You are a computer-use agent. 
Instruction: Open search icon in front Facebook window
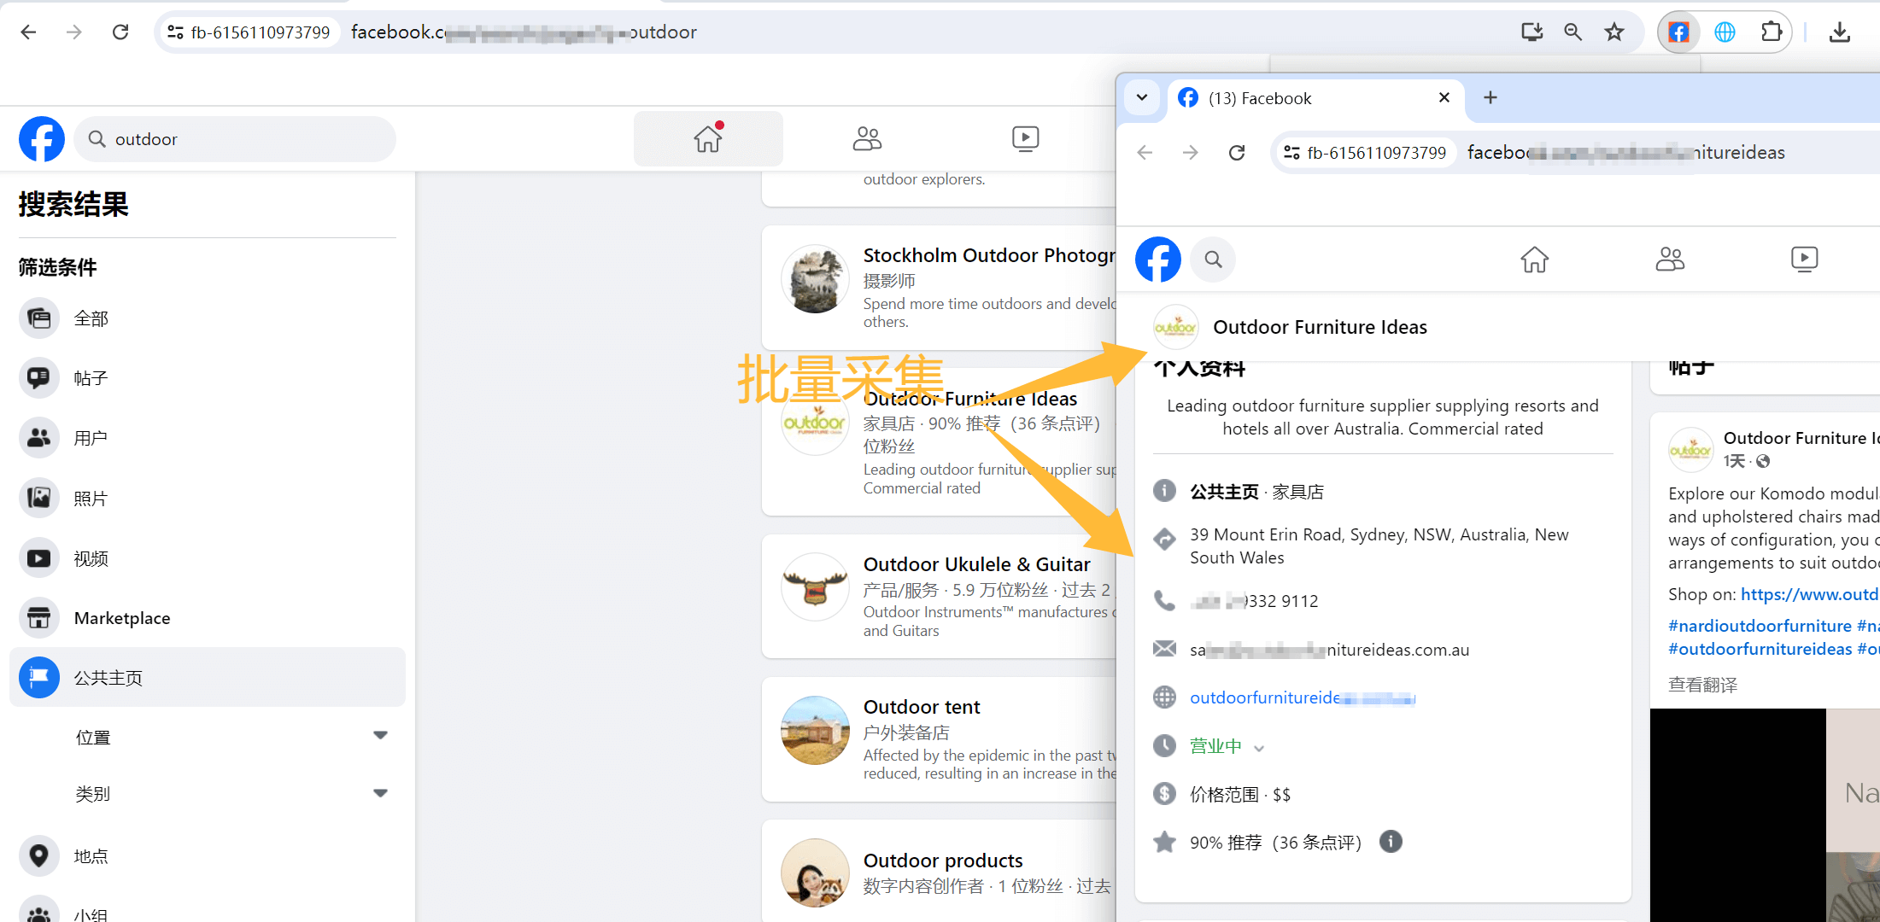[1213, 259]
